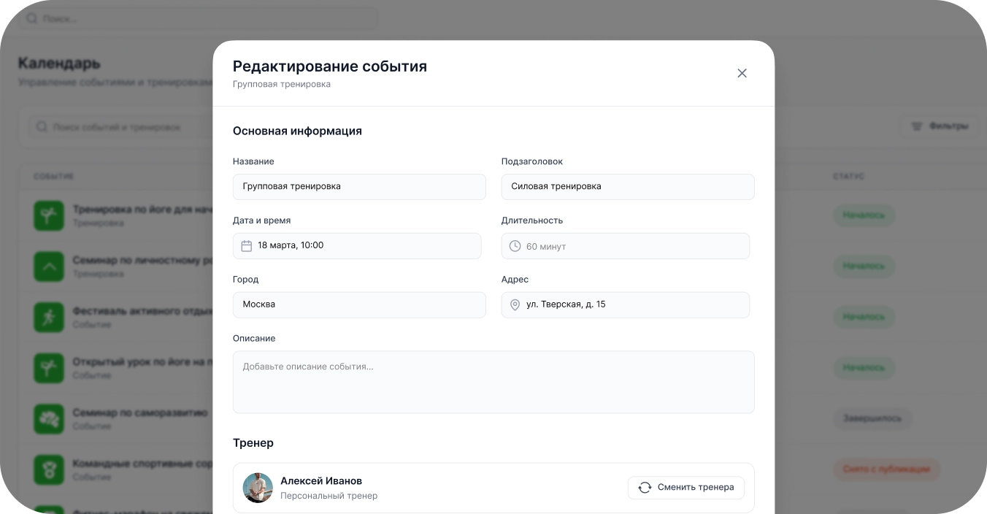Click the Сменить тренера button
The height and width of the screenshot is (514, 987).
685,488
